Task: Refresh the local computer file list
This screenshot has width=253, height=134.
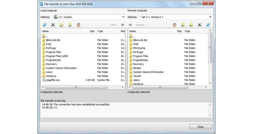Action: click(45, 25)
